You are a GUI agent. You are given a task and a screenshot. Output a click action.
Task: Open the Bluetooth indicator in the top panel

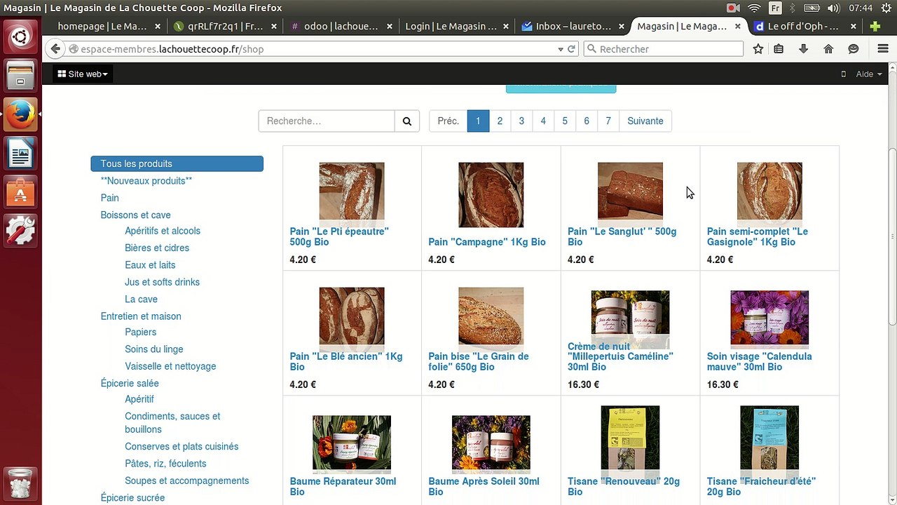pos(793,8)
